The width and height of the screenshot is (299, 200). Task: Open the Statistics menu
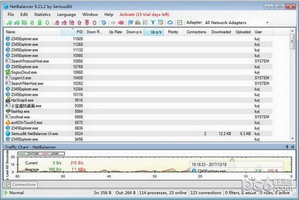(x=42, y=14)
